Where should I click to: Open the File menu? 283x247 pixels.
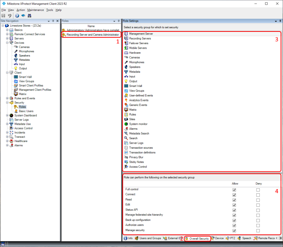(4, 10)
